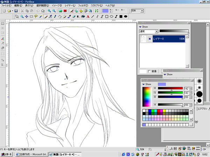
Task: Select the arrow selection tool
Action: pyautogui.click(x=17, y=16)
